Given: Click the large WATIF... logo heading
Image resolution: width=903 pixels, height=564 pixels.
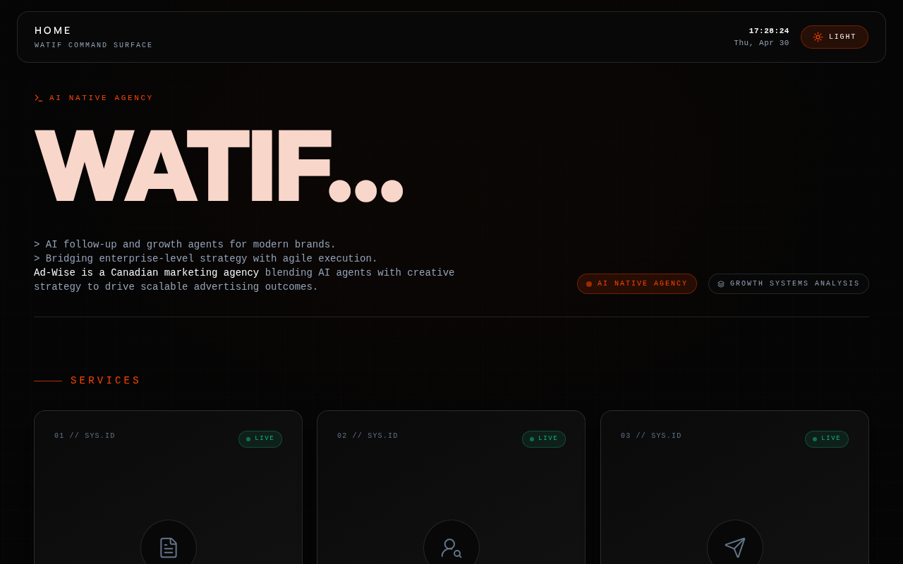Looking at the screenshot, I should 219,166.
